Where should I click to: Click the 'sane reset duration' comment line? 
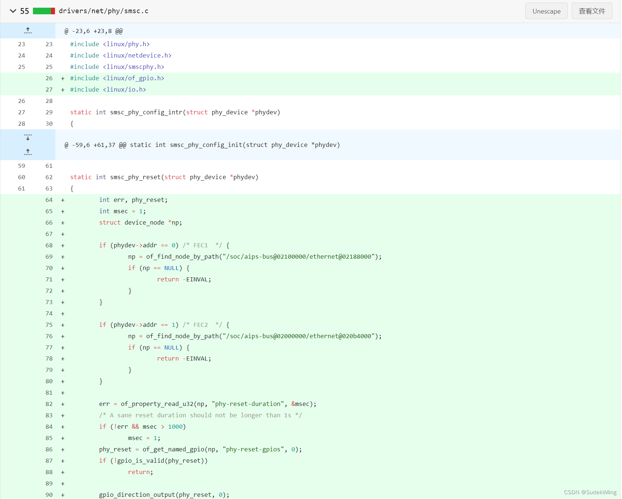[200, 415]
